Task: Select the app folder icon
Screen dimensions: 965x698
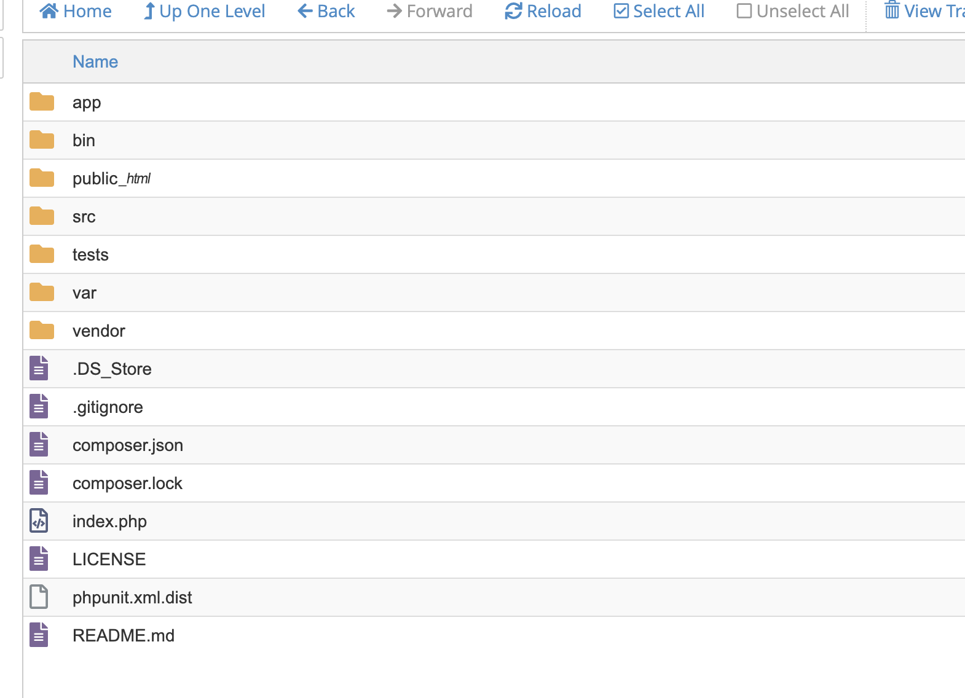Action: [42, 102]
